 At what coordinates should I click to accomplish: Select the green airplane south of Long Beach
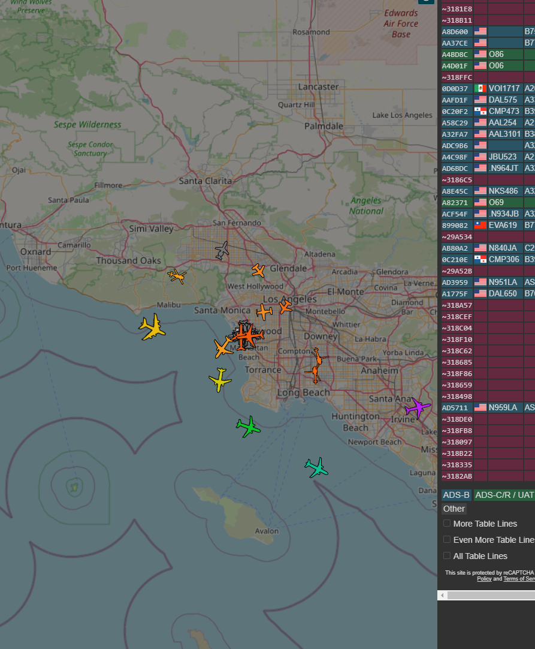point(249,426)
